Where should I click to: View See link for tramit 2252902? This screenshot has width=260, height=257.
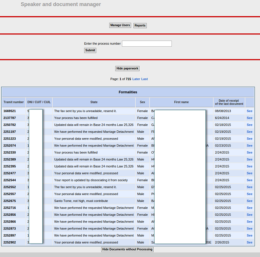249,242
